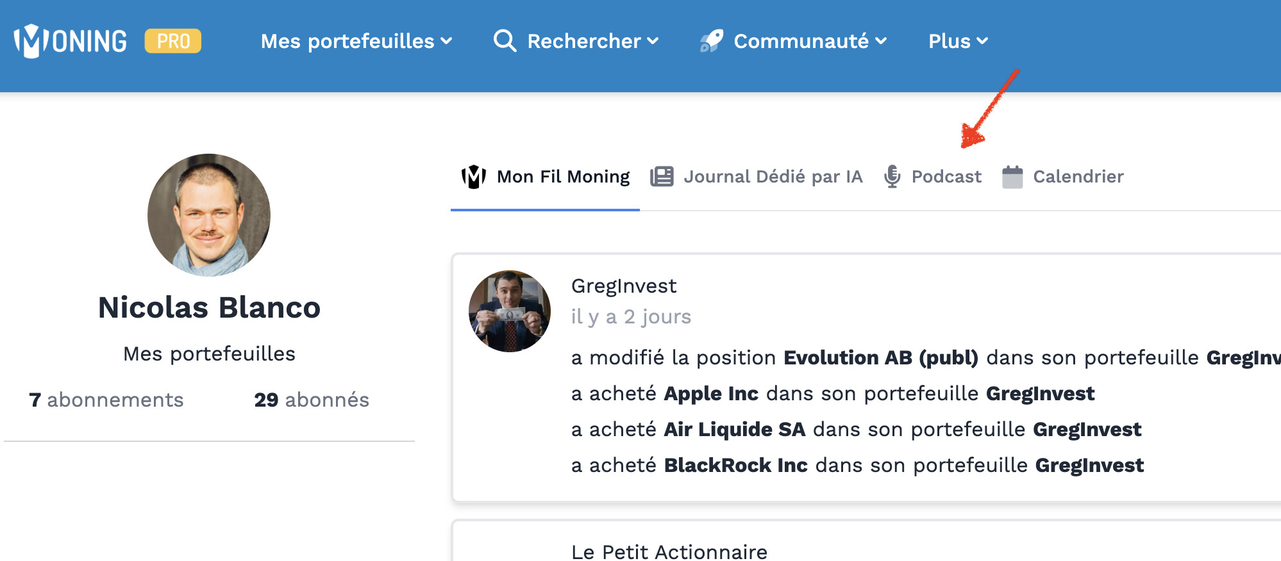The image size is (1281, 561).
Task: Open the Apple Inc position link
Action: click(711, 393)
